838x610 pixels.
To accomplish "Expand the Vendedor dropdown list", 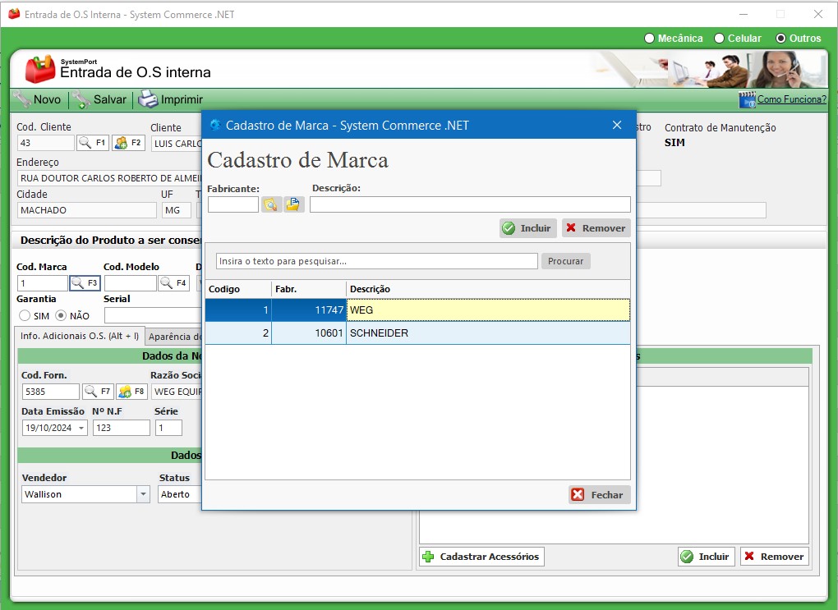I will 143,494.
